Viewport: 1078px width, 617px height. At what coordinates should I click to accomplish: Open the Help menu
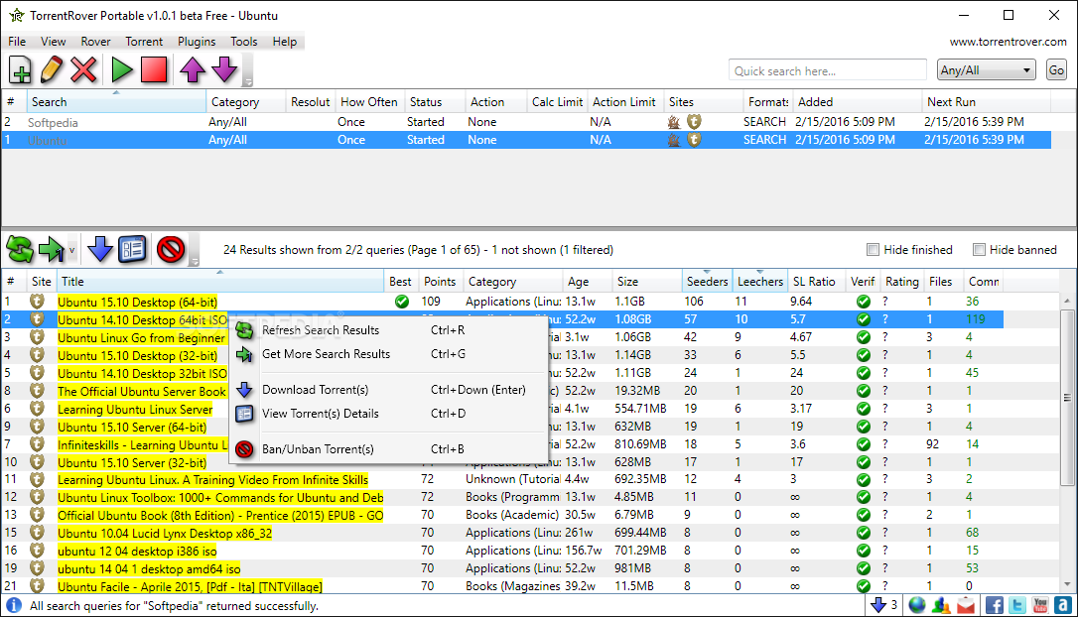(285, 42)
